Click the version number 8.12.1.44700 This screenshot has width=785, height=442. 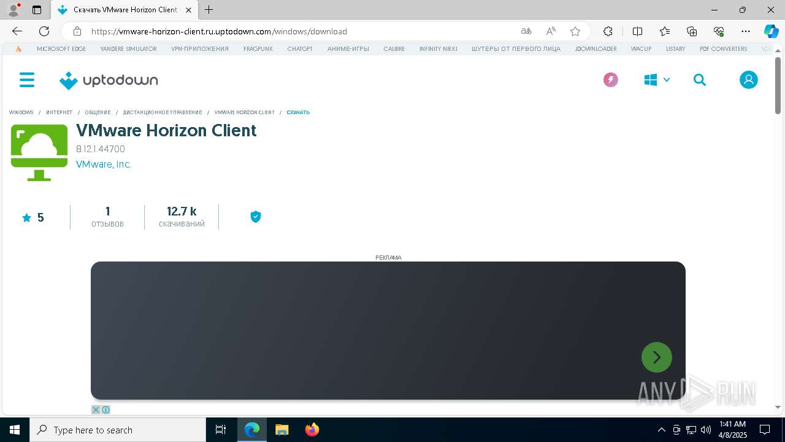[101, 149]
